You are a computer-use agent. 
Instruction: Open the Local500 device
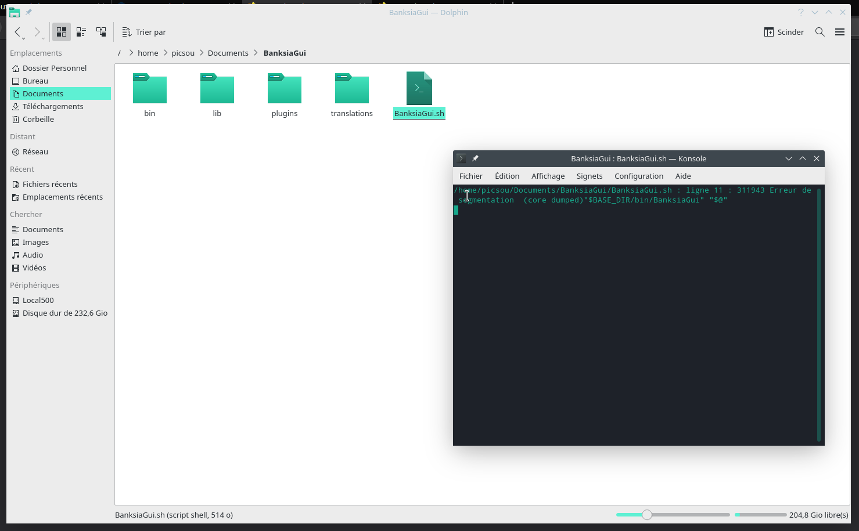point(60,300)
